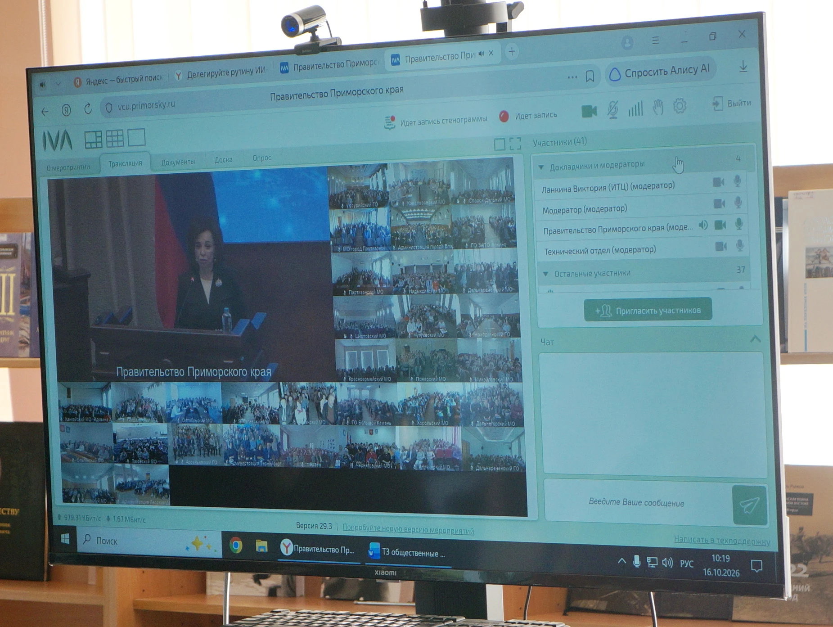Click the Введите Ваше сообщение chat field
This screenshot has height=627, width=833.
click(x=637, y=502)
